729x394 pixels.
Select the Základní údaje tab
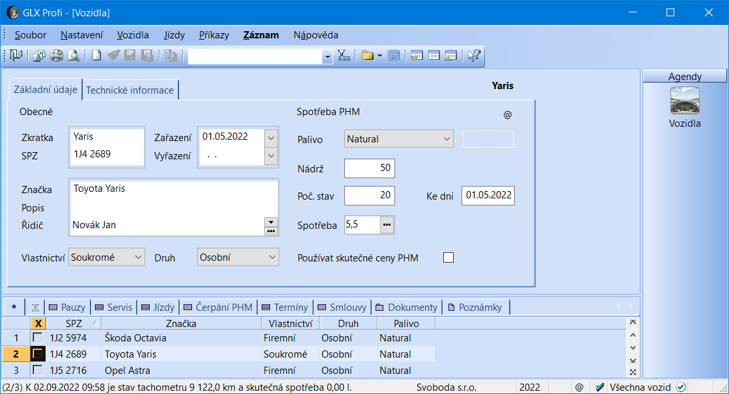46,89
